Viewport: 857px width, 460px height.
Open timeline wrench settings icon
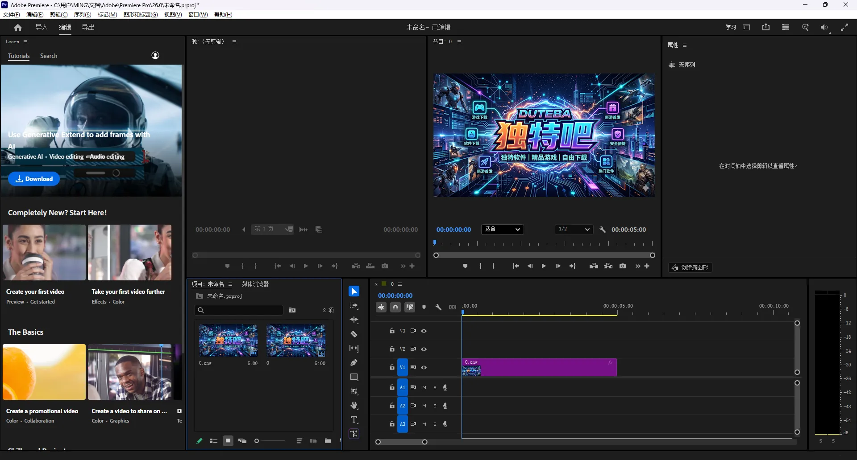[x=438, y=307]
